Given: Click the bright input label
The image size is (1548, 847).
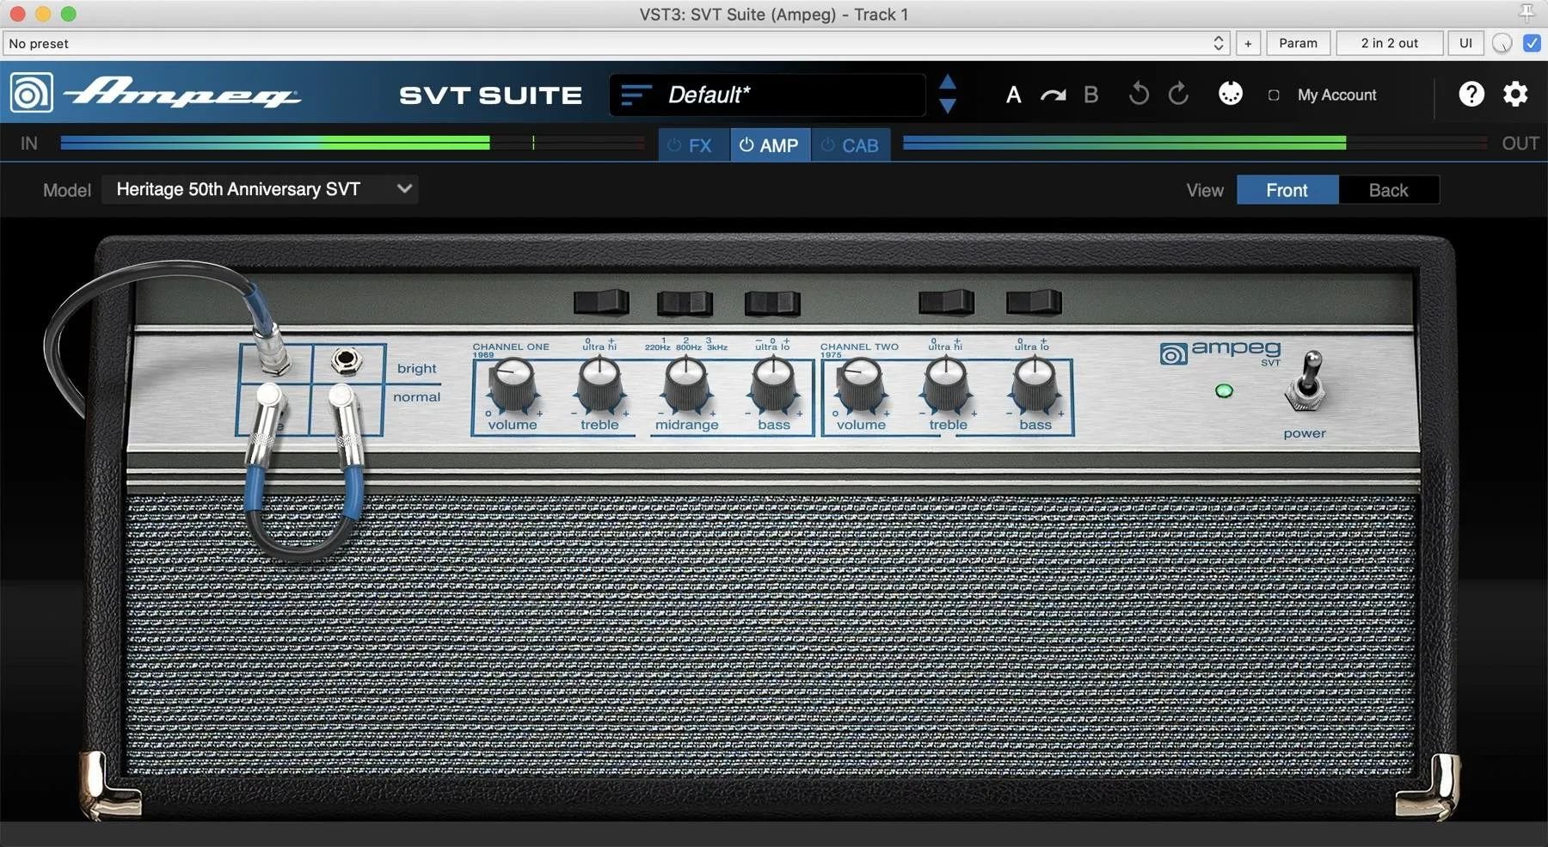Looking at the screenshot, I should click(417, 368).
